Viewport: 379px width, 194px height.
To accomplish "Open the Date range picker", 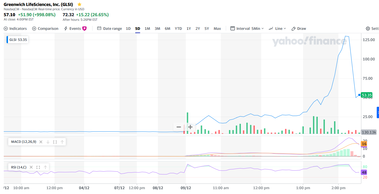I will [110, 28].
